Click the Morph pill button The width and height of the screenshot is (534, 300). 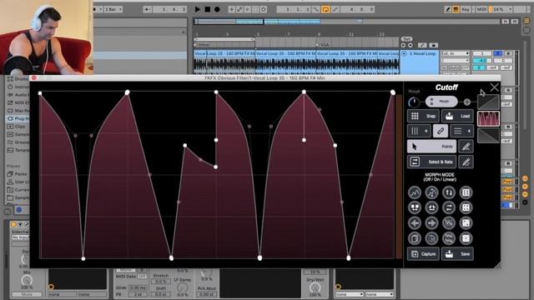(441, 102)
